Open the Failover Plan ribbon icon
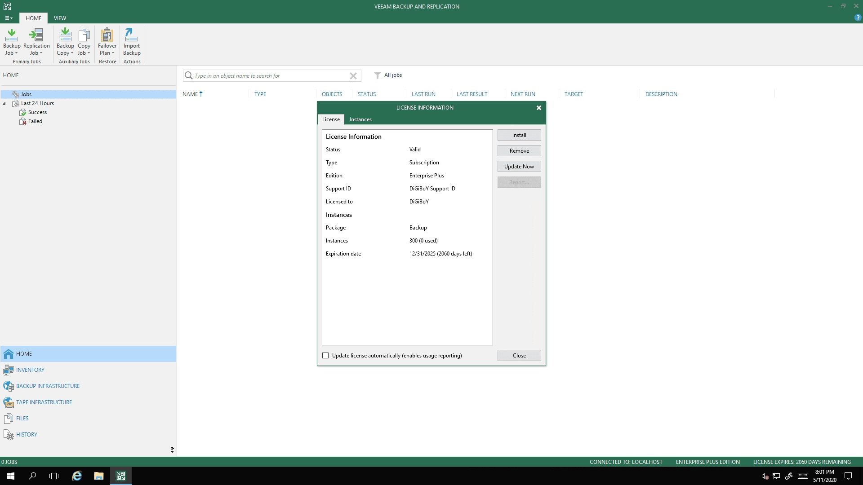 click(107, 35)
